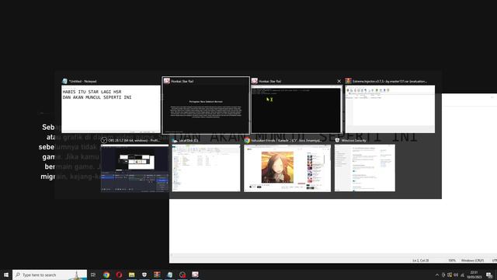The height and width of the screenshot is (280, 497).
Task: Open the Action Center notifications icon
Action: [489, 275]
